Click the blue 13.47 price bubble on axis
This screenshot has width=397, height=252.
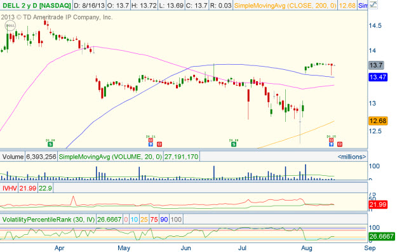click(x=378, y=77)
